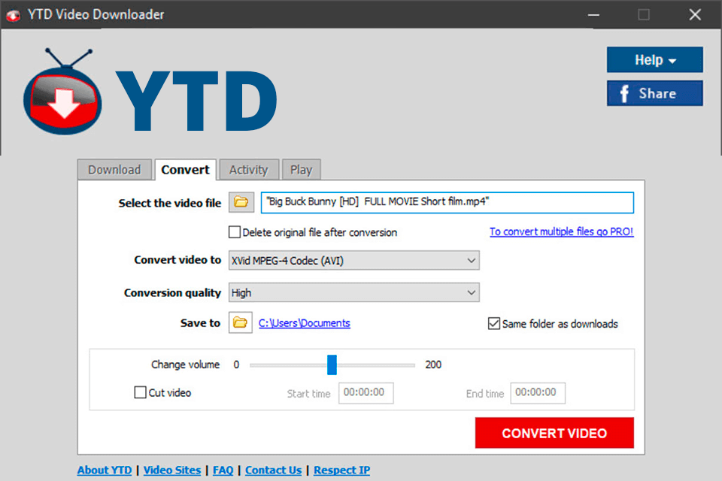Open the About YTD link
Screen dimensions: 722x481
pos(105,470)
